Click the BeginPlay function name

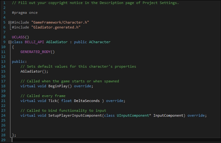click(x=58, y=86)
